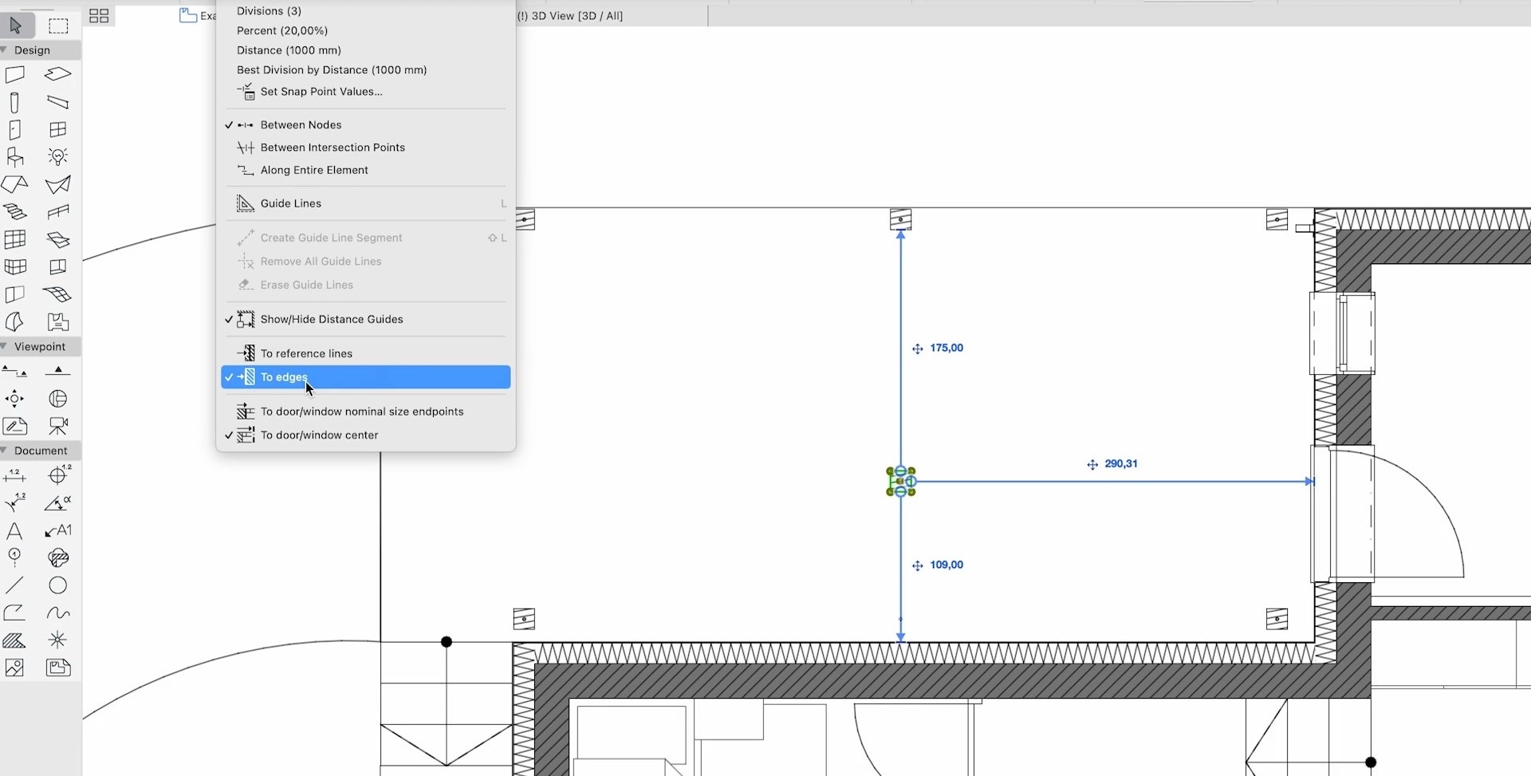Select the Worksheet tool
This screenshot has height=776, width=1531.
pyautogui.click(x=15, y=426)
